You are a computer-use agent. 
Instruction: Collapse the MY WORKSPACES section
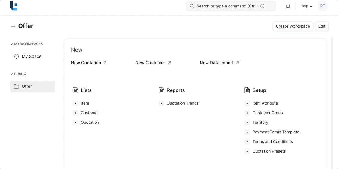[x=12, y=44]
